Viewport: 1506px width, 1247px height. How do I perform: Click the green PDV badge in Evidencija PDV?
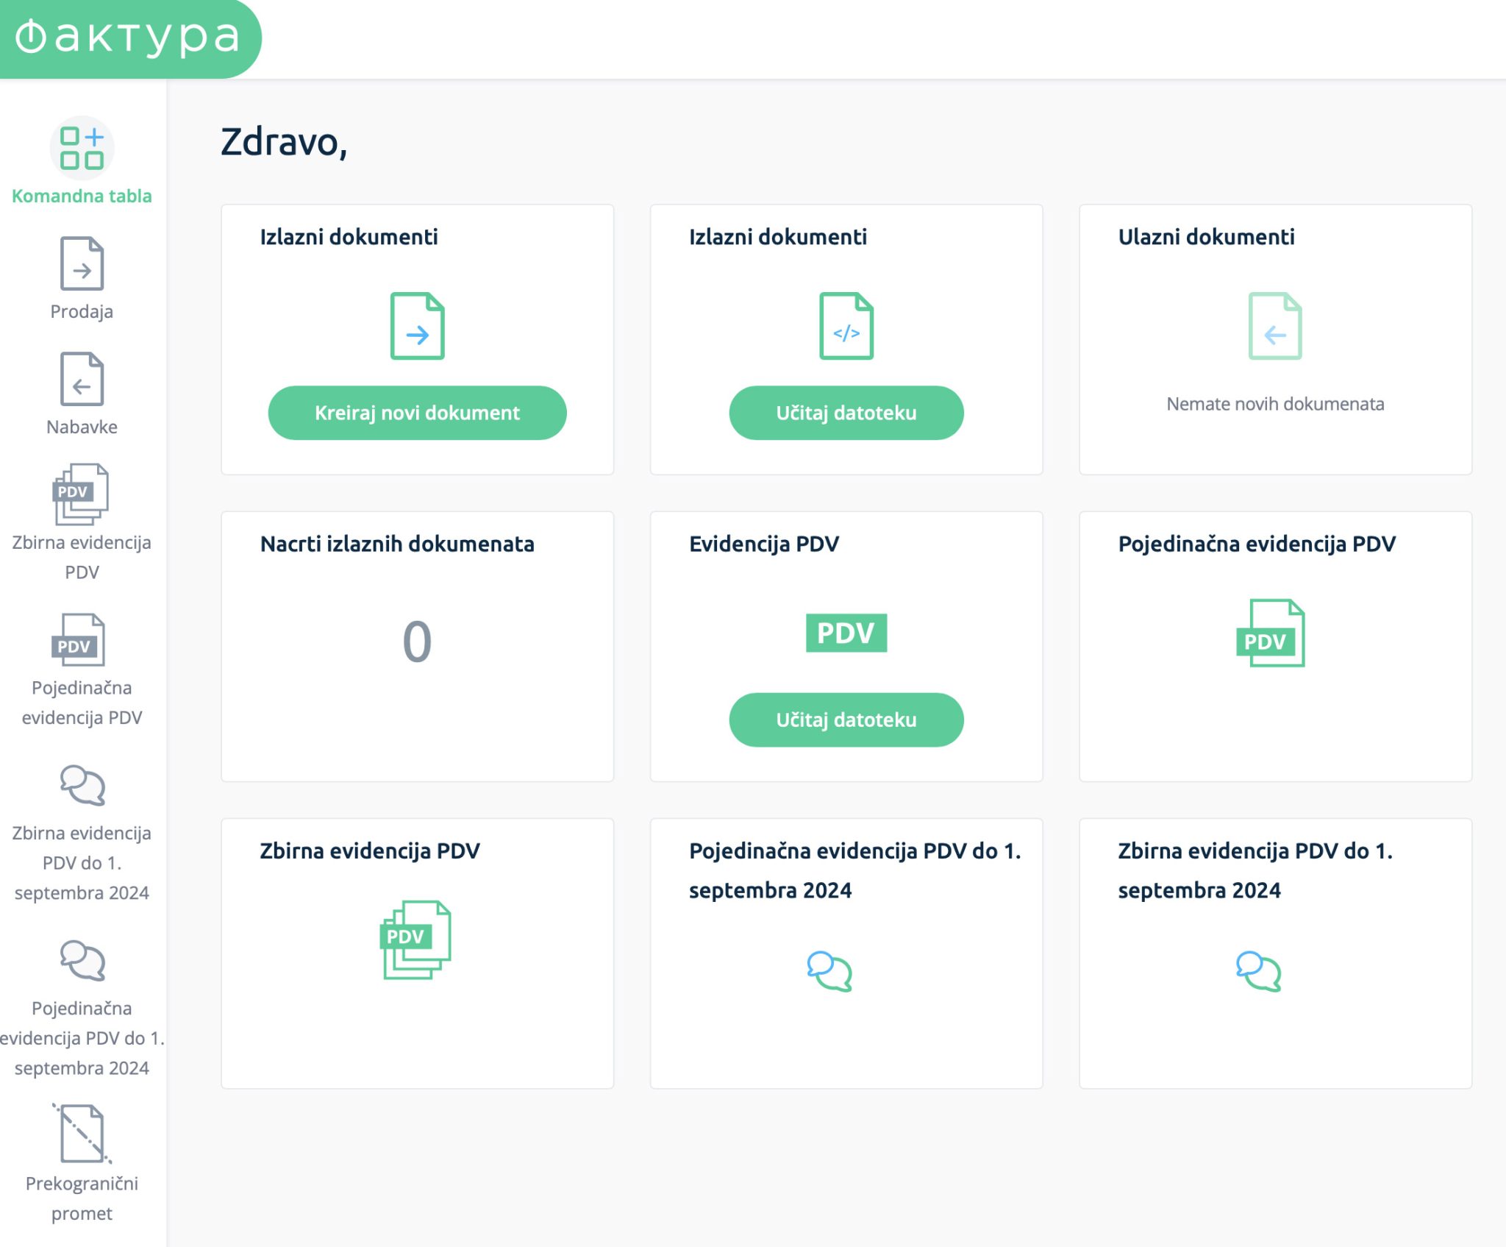click(x=846, y=633)
